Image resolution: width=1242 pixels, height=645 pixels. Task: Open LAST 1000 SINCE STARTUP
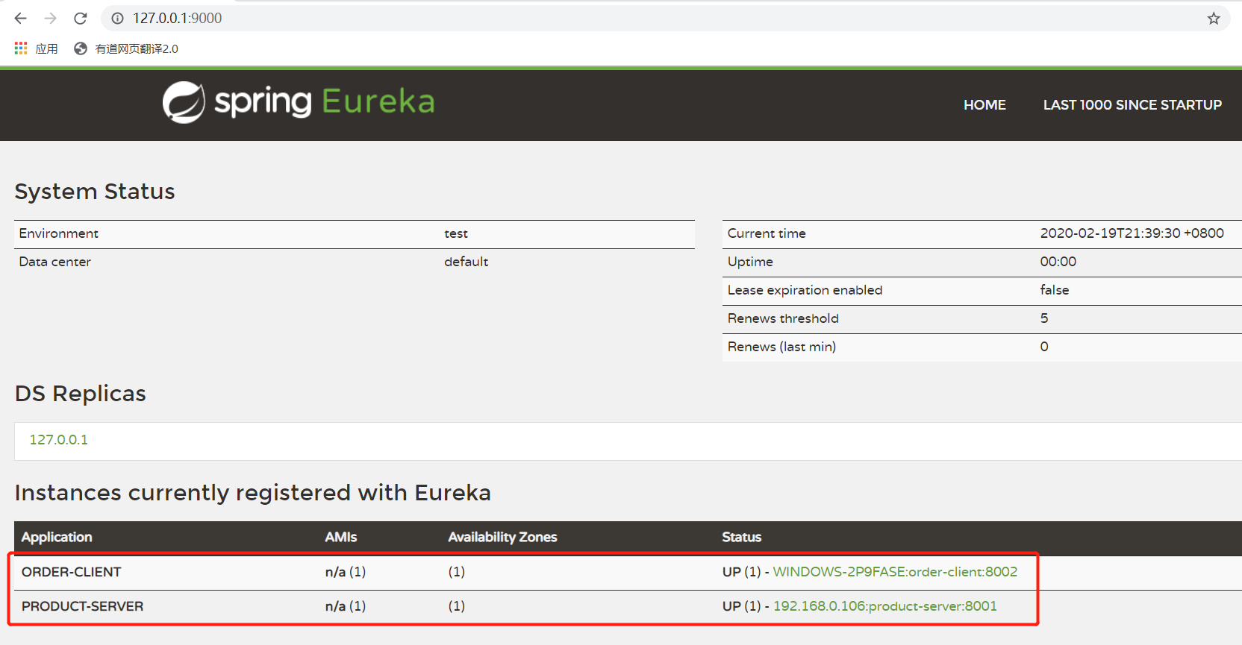click(x=1132, y=105)
